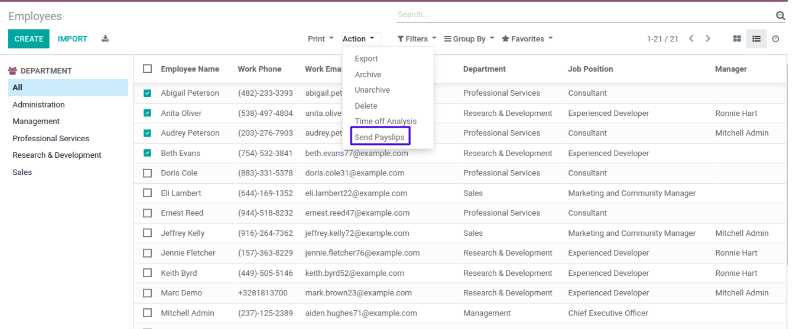This screenshot has height=329, width=798.
Task: Open the Filters dropdown
Action: coord(417,39)
